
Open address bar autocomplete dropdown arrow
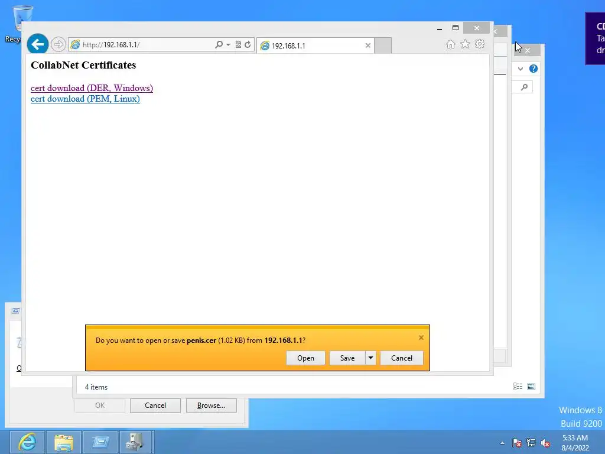[x=229, y=45]
